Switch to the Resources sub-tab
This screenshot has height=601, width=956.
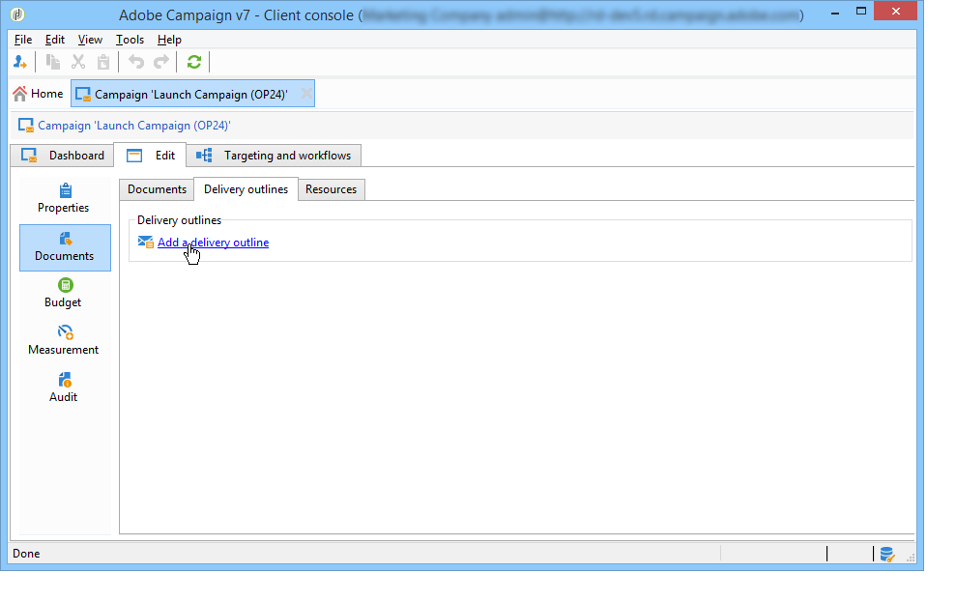tap(331, 189)
